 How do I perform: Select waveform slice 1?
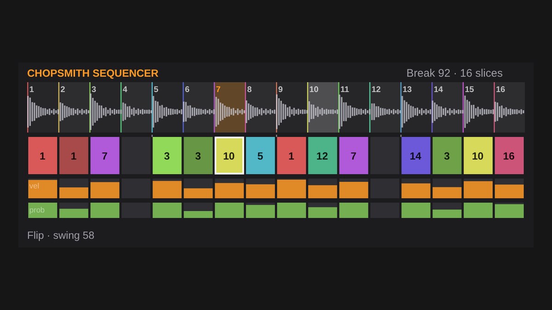43,107
